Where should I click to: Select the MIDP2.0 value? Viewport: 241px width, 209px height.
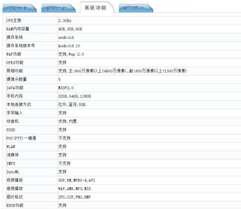(66, 88)
